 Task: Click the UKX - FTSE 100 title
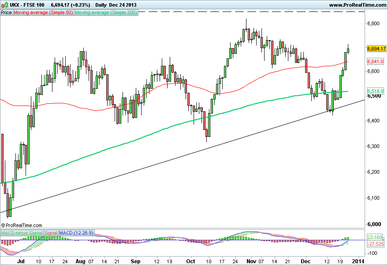[27, 5]
